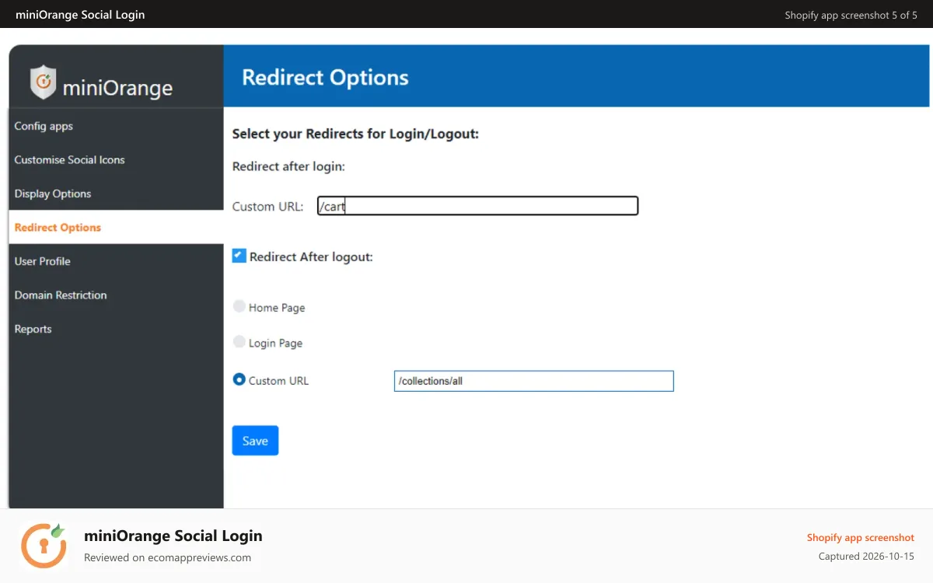Click 'Captured 2026-10-15' text
The image size is (933, 583).
pos(866,557)
